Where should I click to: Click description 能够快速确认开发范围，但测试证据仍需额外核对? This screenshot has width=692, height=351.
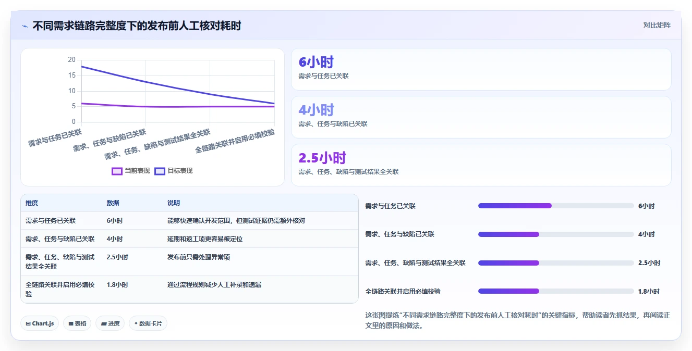point(236,221)
